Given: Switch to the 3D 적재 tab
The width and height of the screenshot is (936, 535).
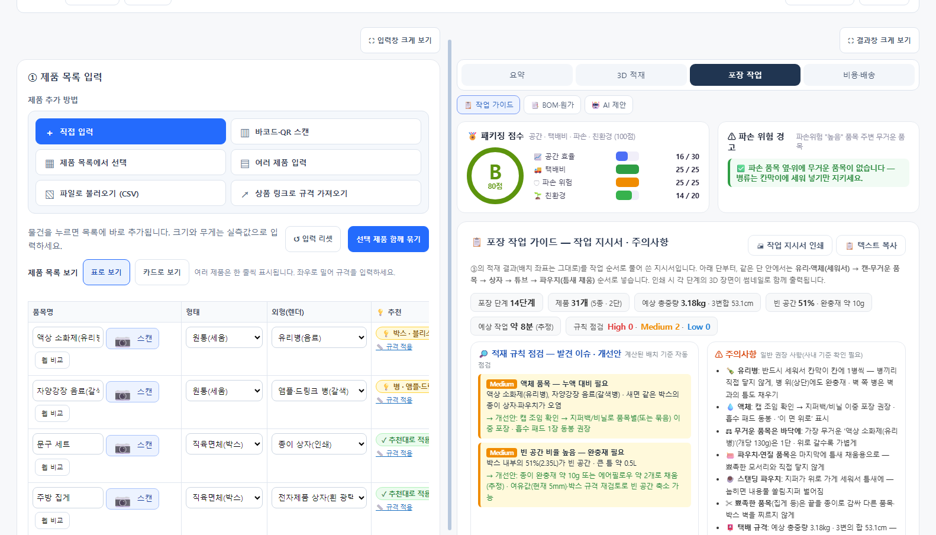Looking at the screenshot, I should tap(631, 75).
